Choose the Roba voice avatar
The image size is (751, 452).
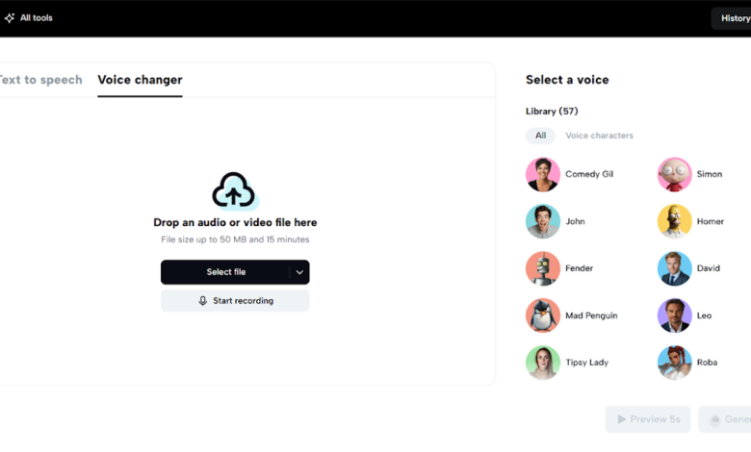tap(674, 363)
